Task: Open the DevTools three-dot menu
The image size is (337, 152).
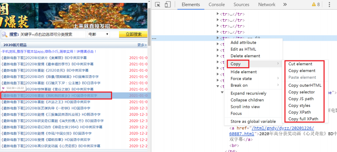Action: (329, 5)
